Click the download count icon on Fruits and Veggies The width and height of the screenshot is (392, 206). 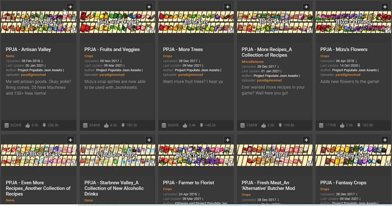click(123, 125)
